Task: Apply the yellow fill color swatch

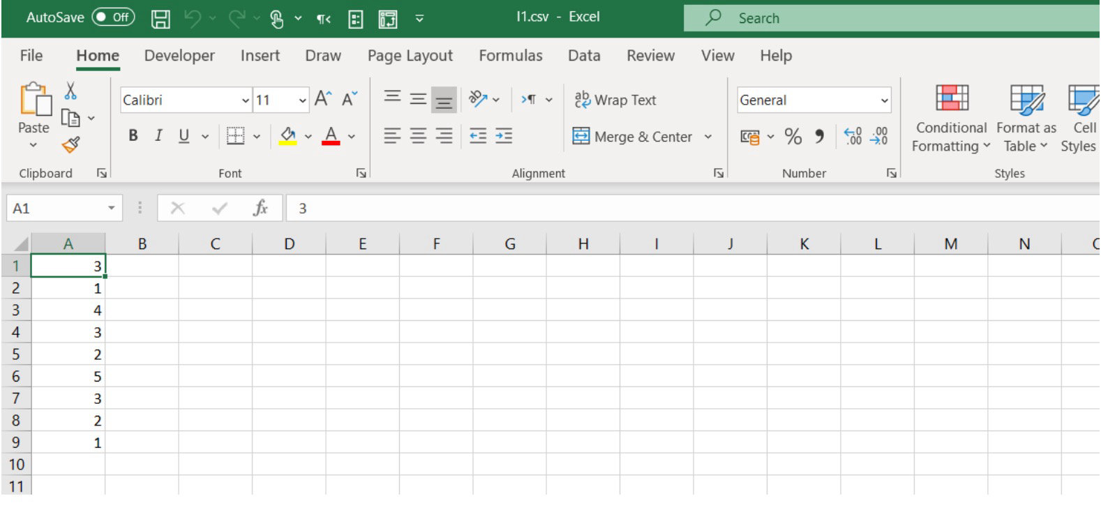Action: pos(287,136)
